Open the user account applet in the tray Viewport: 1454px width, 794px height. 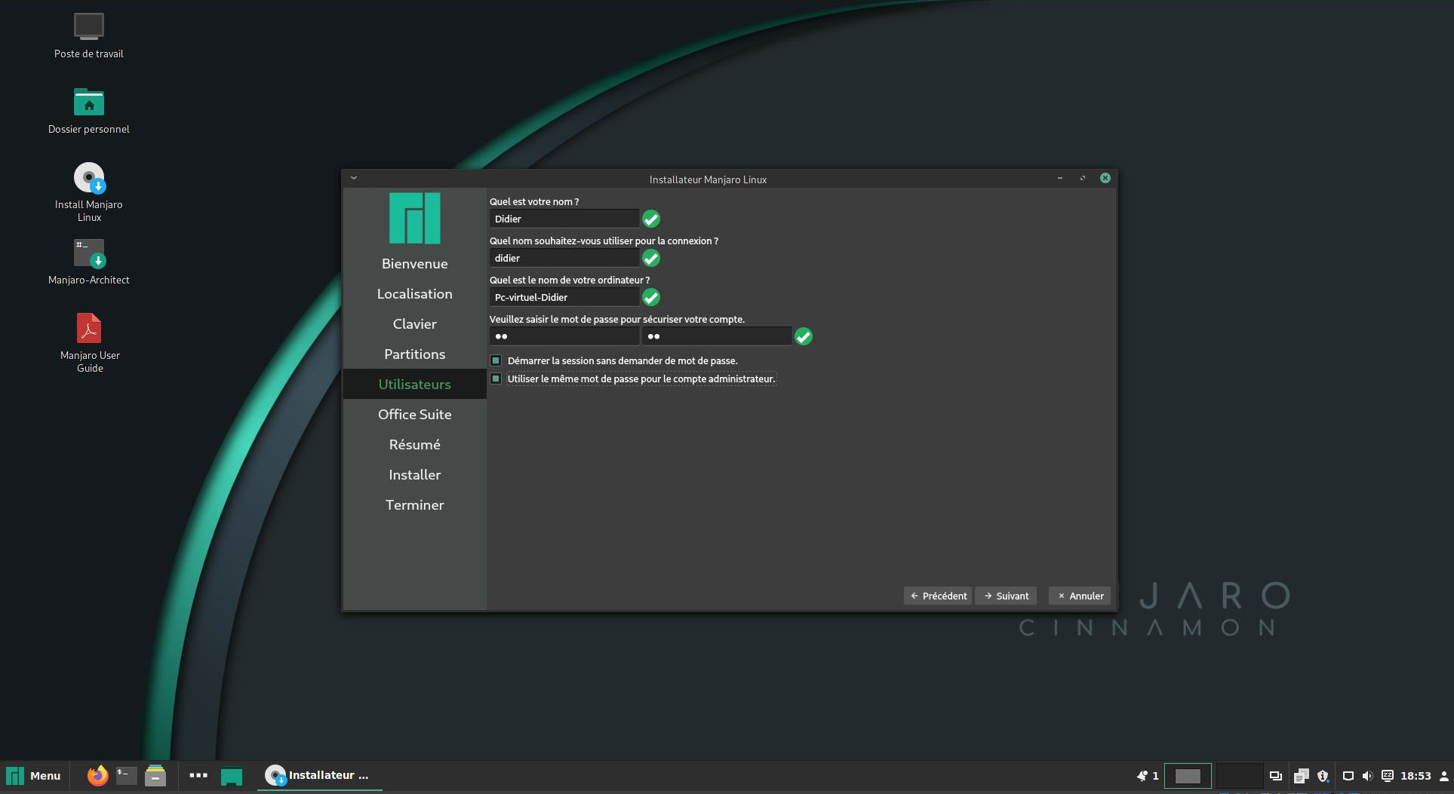click(1443, 776)
